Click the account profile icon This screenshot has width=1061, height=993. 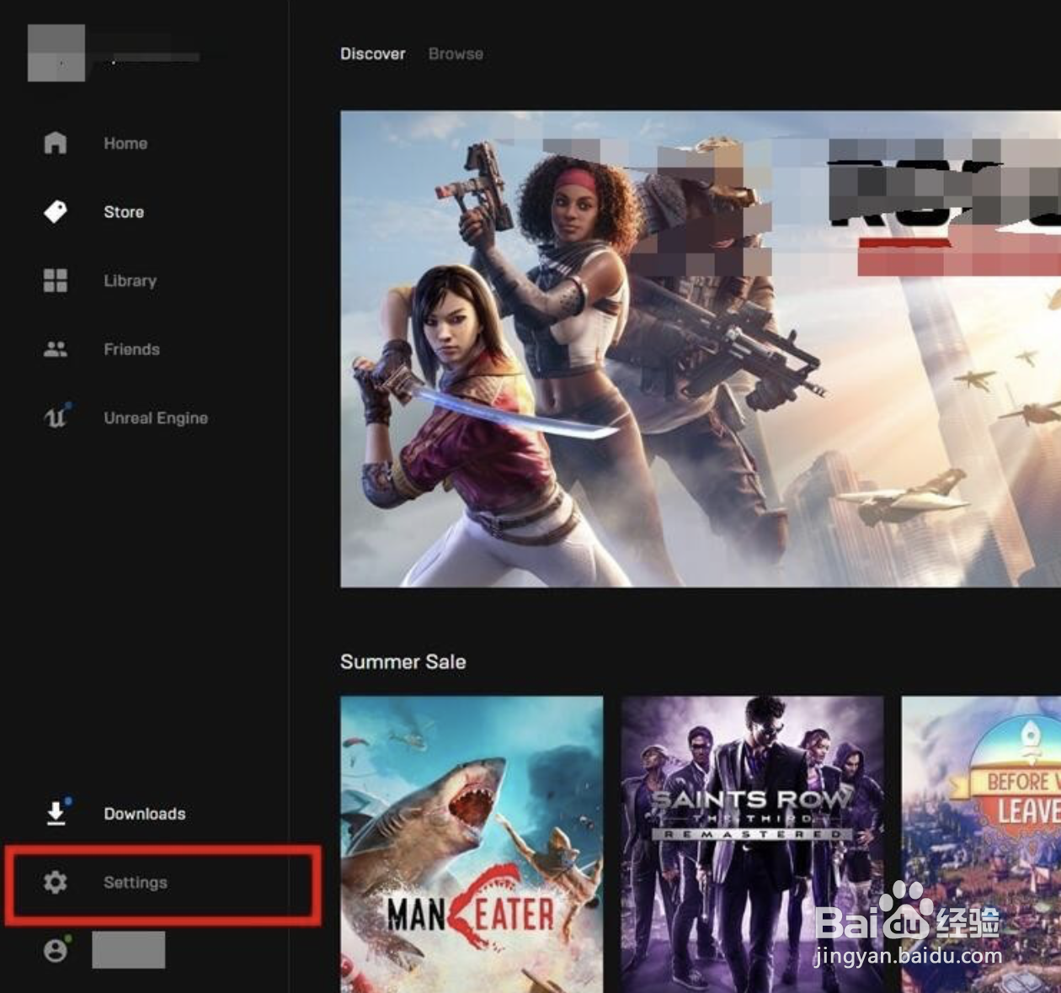(x=56, y=950)
